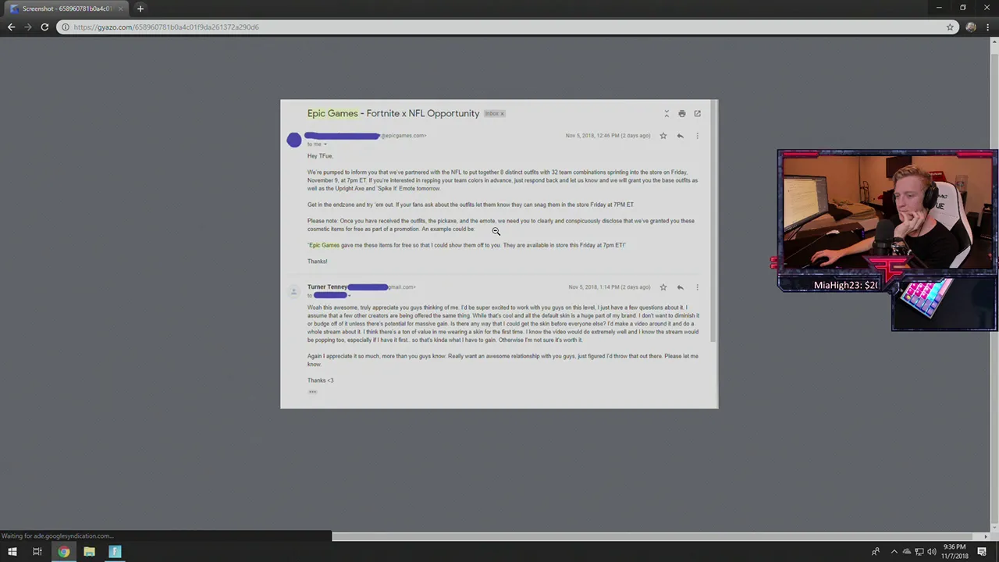The height and width of the screenshot is (562, 999).
Task: Select the Screenshot browser tab
Action: point(66,9)
